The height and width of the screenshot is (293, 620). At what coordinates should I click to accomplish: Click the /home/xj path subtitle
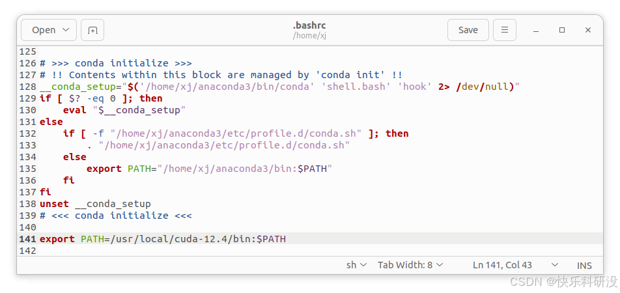pos(309,36)
